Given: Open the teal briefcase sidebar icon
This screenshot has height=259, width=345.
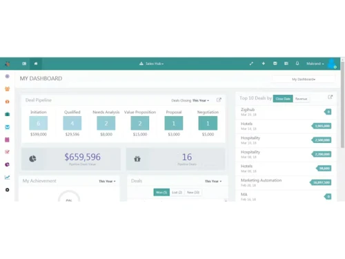Looking at the screenshot, I should coord(8,114).
